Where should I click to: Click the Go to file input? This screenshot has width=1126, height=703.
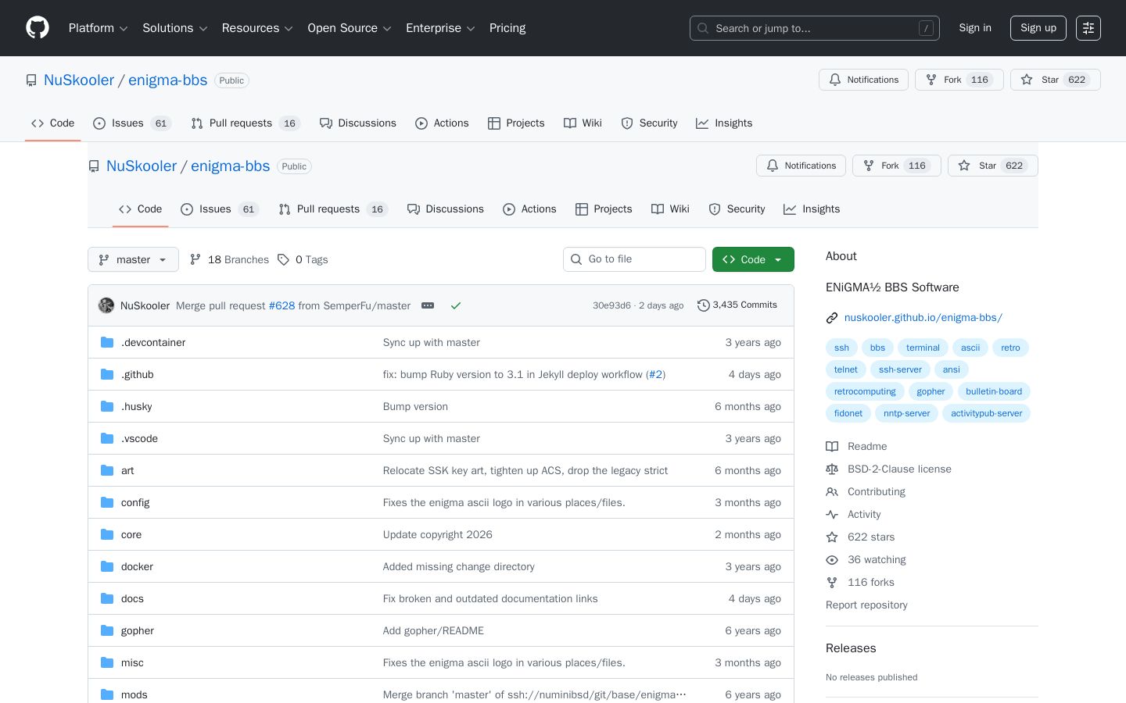coord(634,259)
